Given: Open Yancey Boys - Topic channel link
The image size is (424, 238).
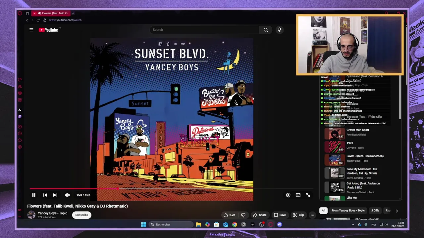Looking at the screenshot, I should click(52, 213).
